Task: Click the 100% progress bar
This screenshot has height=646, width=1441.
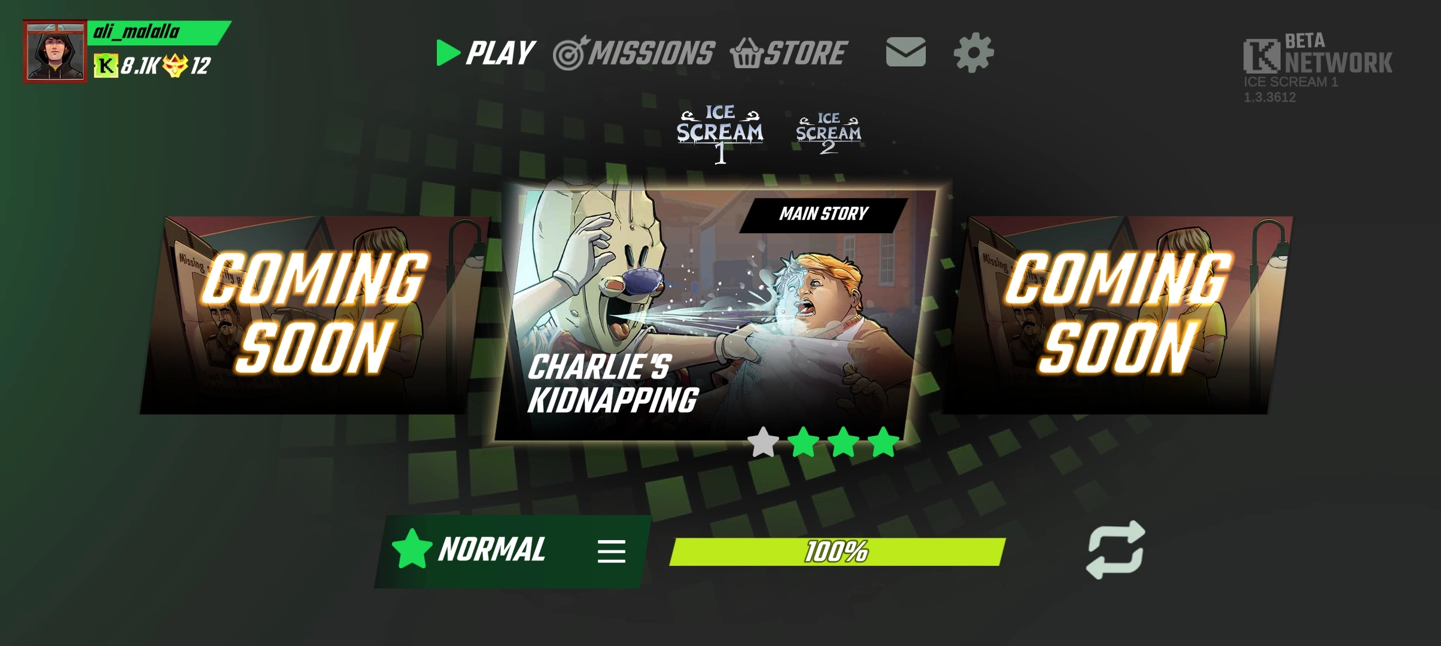Action: pyautogui.click(x=837, y=551)
